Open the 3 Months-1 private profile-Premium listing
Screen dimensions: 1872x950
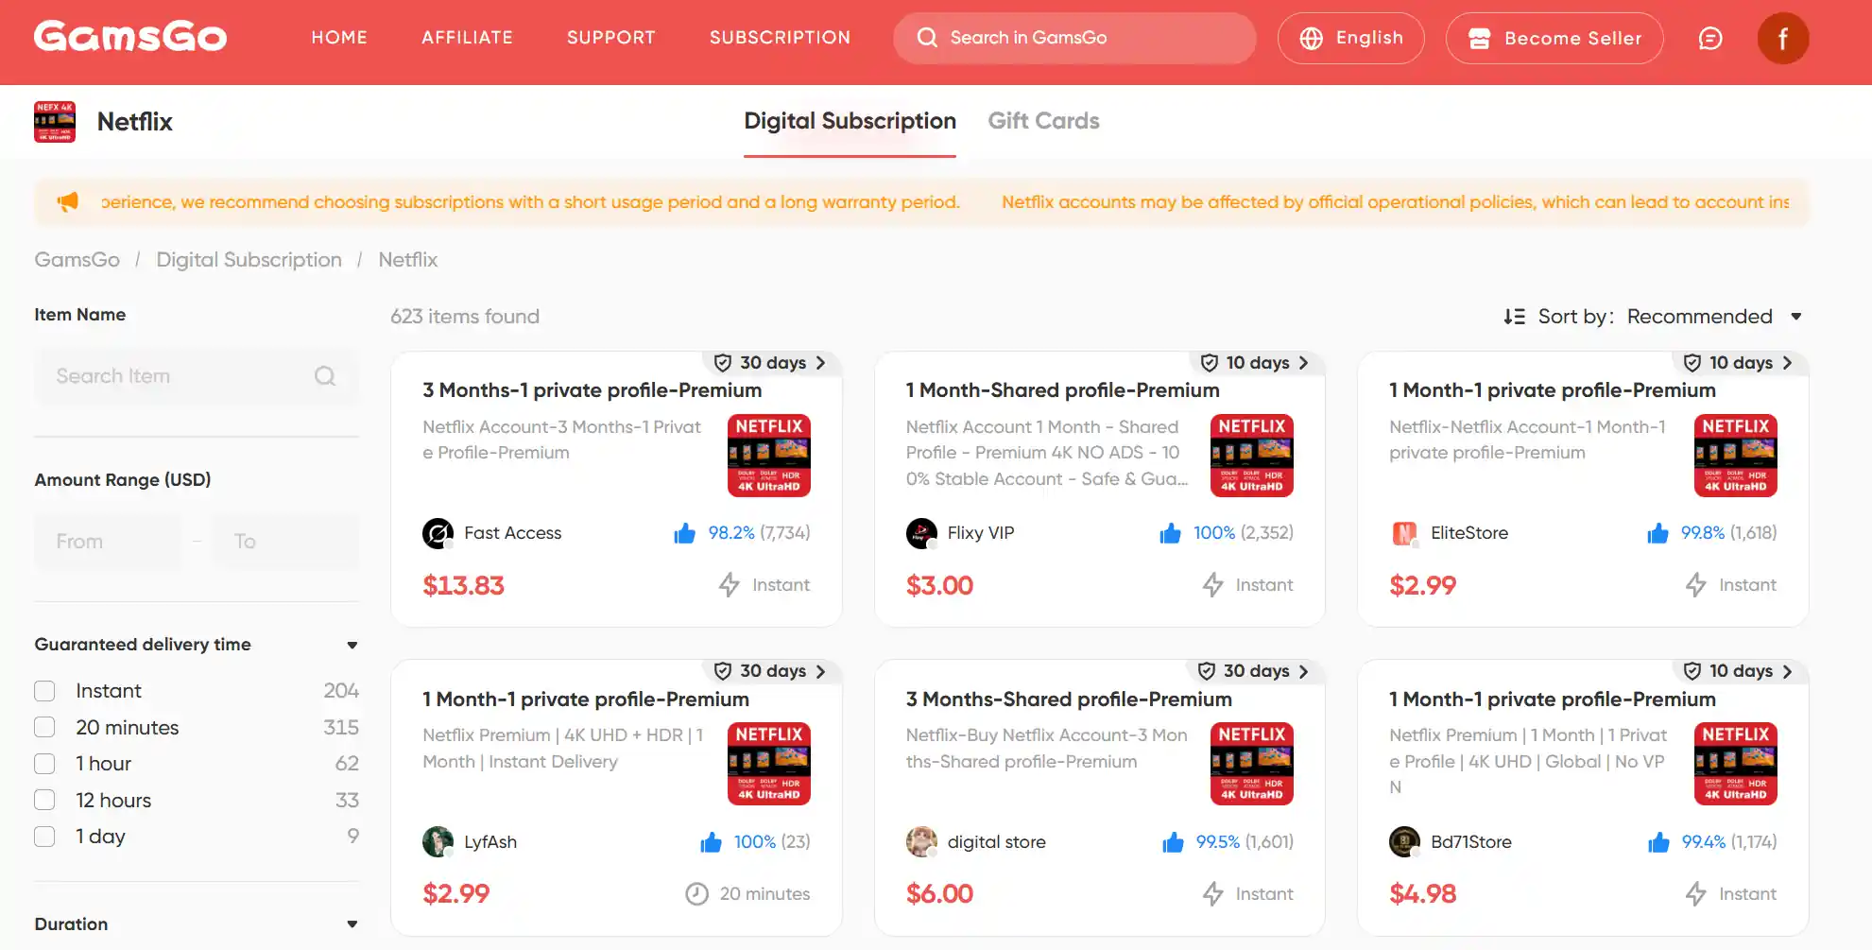pyautogui.click(x=593, y=390)
